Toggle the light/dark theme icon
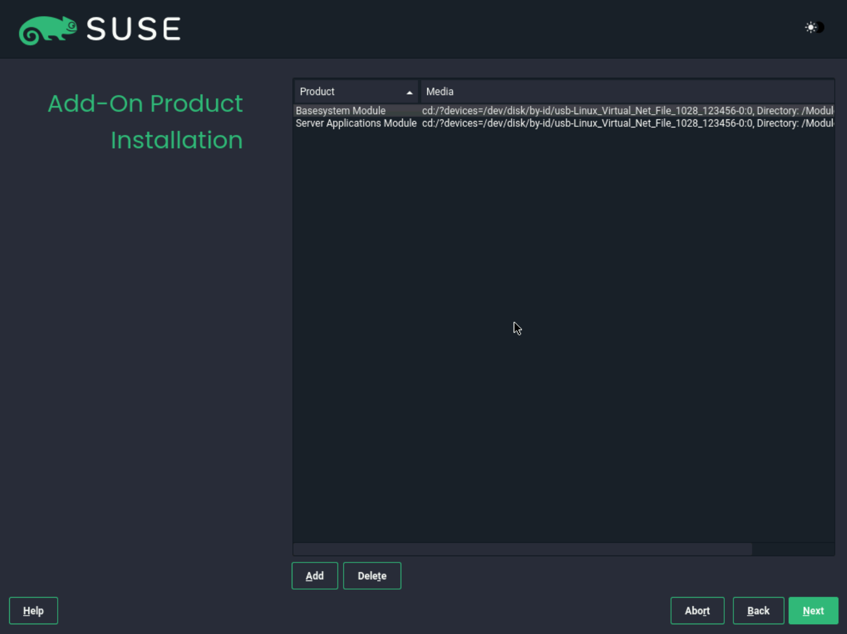The image size is (847, 634). [x=814, y=27]
